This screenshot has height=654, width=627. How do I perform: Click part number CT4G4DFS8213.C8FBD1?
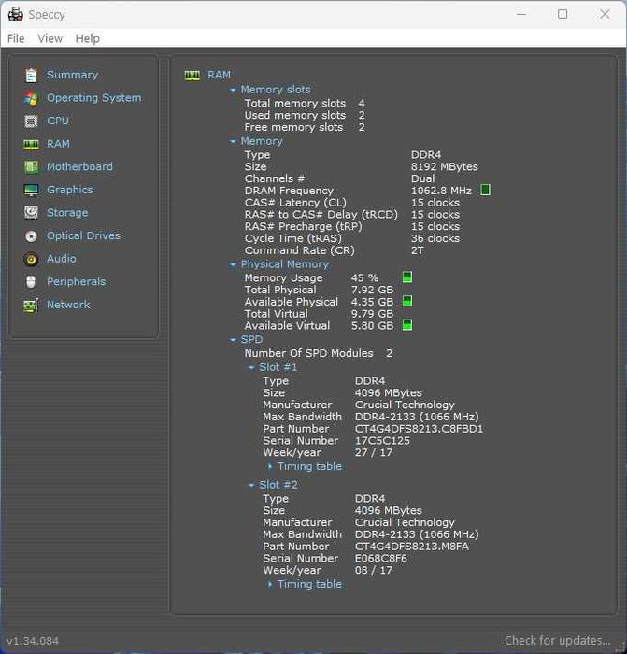(419, 429)
